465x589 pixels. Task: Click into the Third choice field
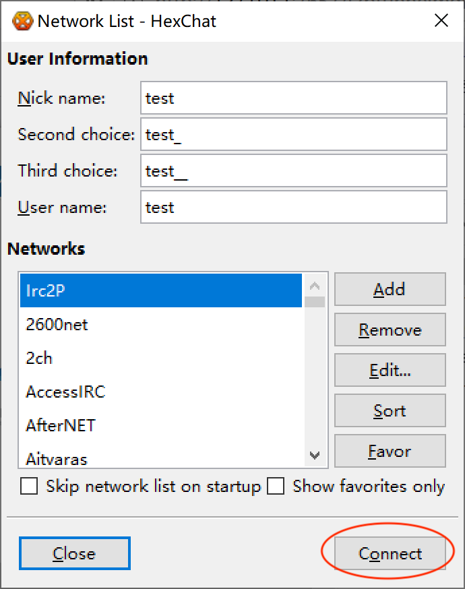293,171
